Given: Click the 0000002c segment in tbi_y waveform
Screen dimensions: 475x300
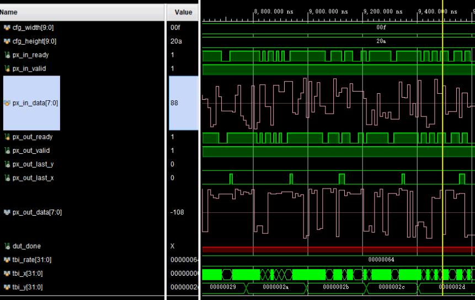Looking at the screenshot, I should [x=392, y=287].
